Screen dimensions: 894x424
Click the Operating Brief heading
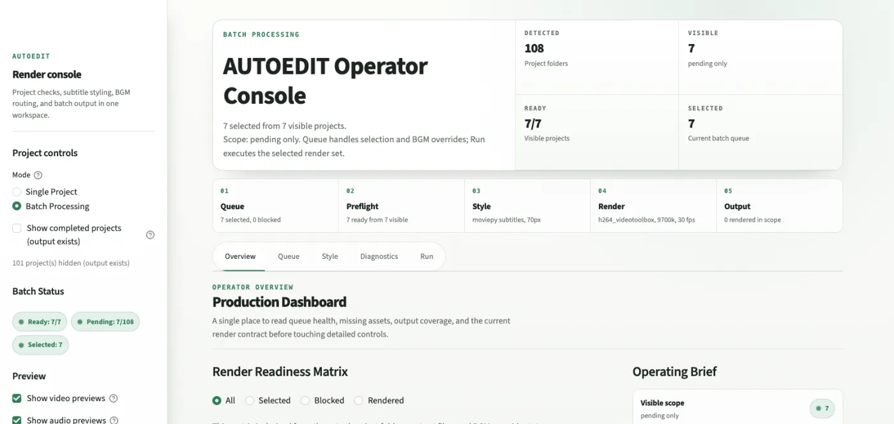tap(674, 372)
